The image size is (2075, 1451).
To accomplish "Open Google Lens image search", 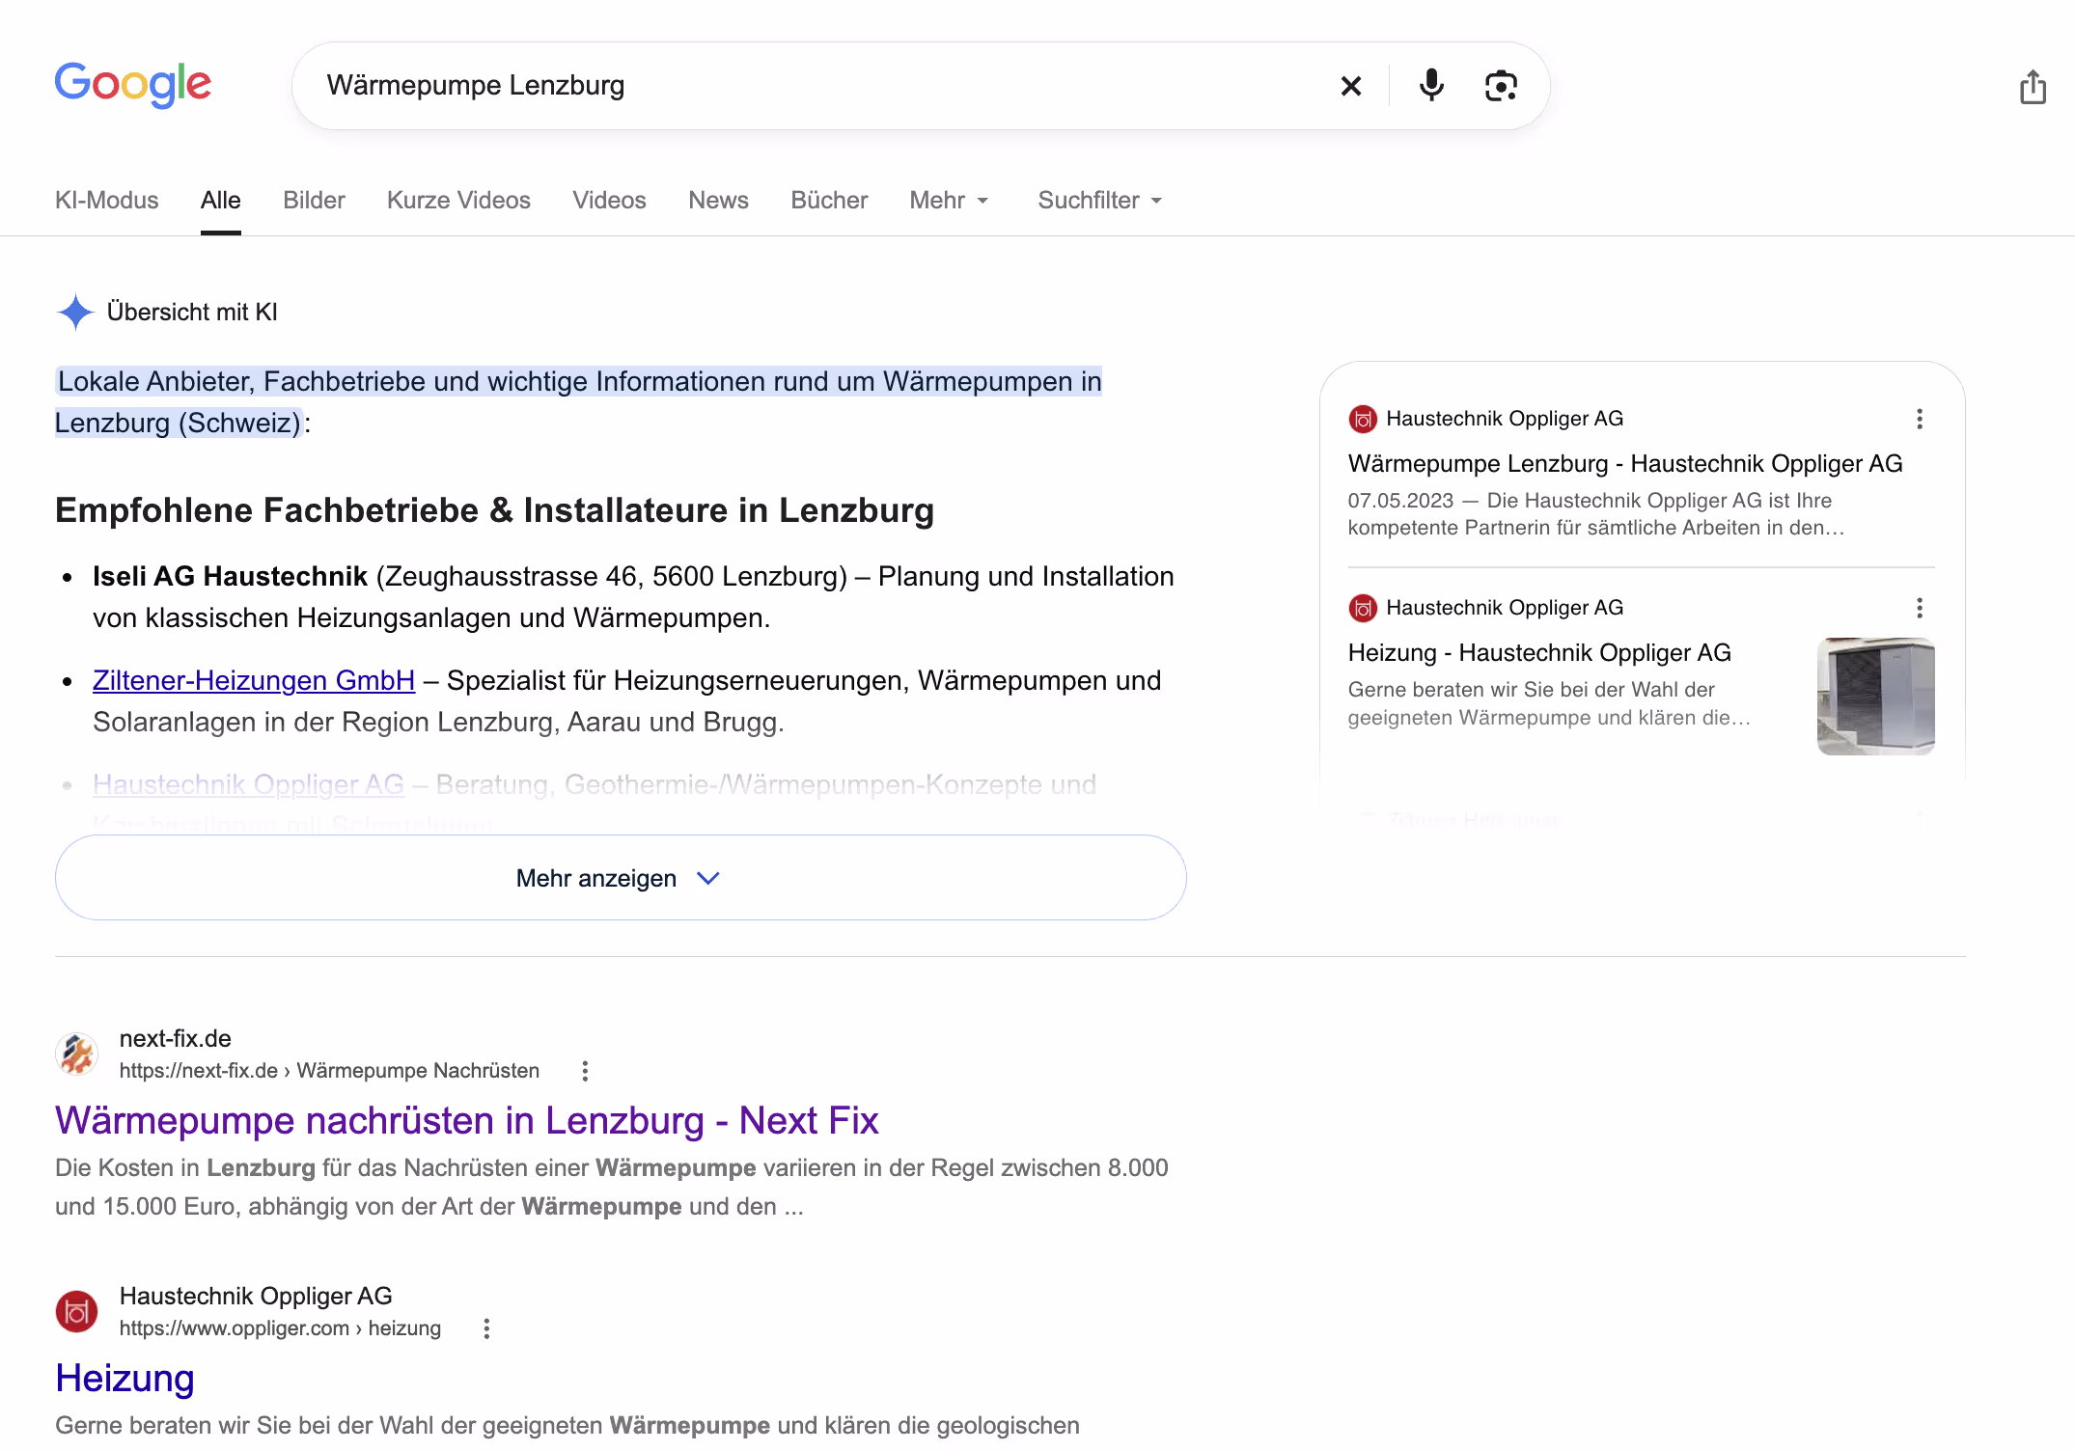I will tap(1501, 86).
